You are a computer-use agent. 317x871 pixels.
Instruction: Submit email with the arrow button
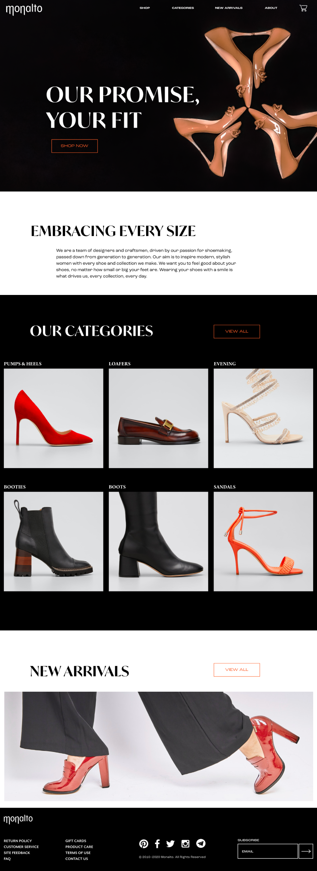click(x=306, y=851)
